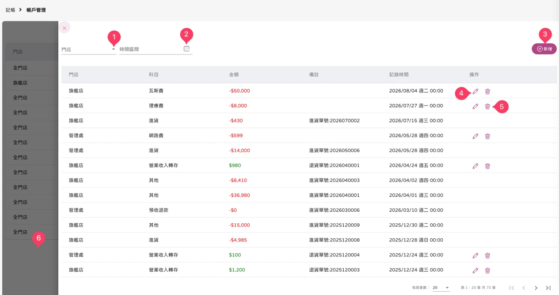Image resolution: width=559 pixels, height=295 pixels.
Task: Click the 科目 column header
Action: (154, 74)
